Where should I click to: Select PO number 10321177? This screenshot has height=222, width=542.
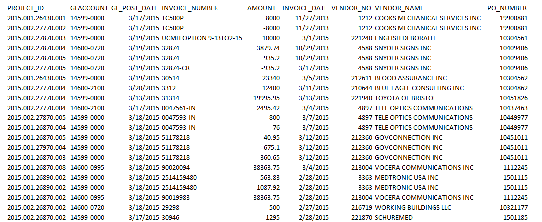click(x=514, y=208)
